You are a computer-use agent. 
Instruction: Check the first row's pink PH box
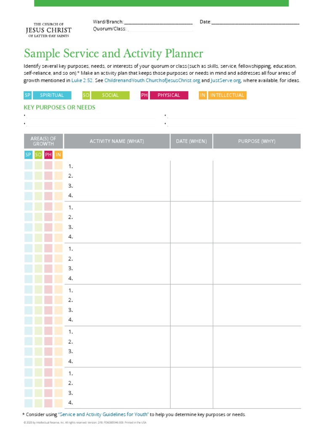pos(48,166)
